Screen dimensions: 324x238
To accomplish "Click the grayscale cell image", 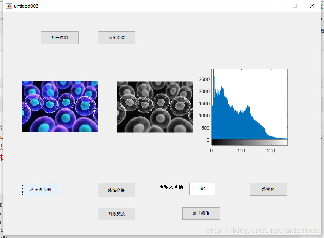I will (155, 107).
